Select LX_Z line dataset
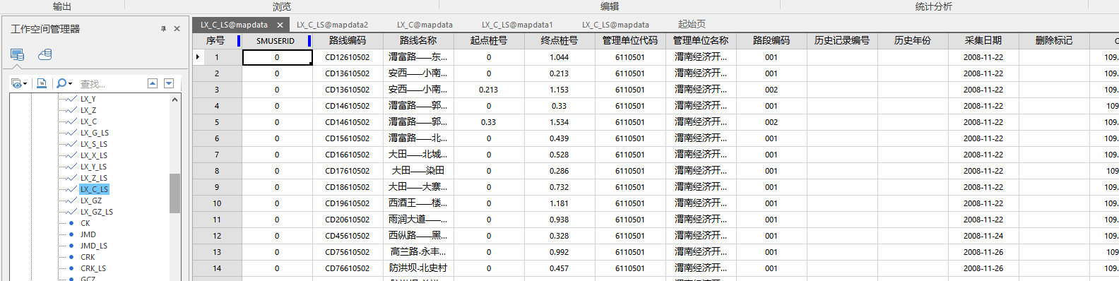The width and height of the screenshot is (1119, 281). [88, 110]
